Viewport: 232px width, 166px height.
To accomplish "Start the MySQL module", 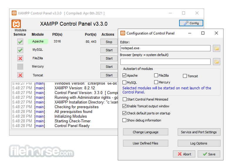I will (x=109, y=50).
